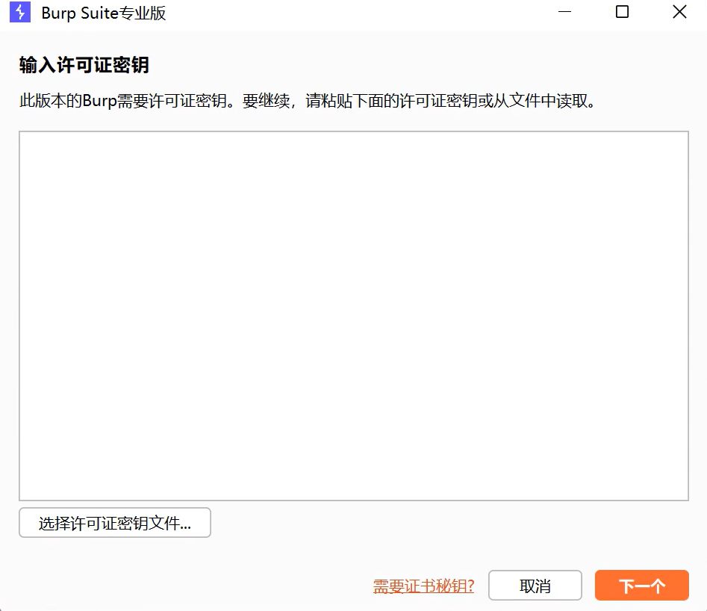Open the certificate key requirement link
Viewport: 707px width, 611px height.
pos(422,585)
